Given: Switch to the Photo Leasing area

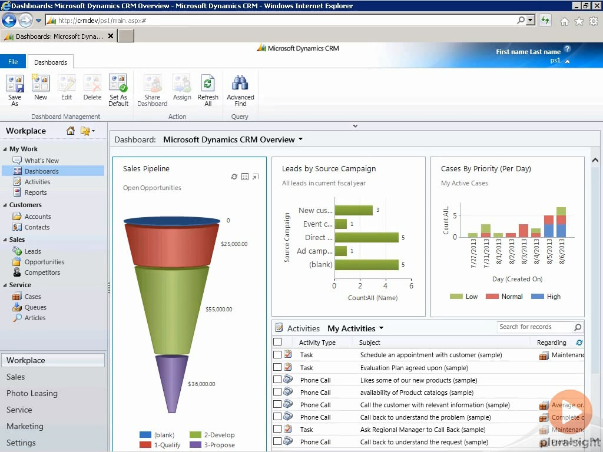Looking at the screenshot, I should tap(32, 394).
